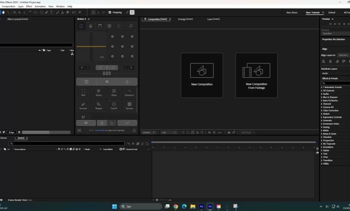Select center anchor point in Motion 4 grid
Screen dimensions: 350x211
122,46
